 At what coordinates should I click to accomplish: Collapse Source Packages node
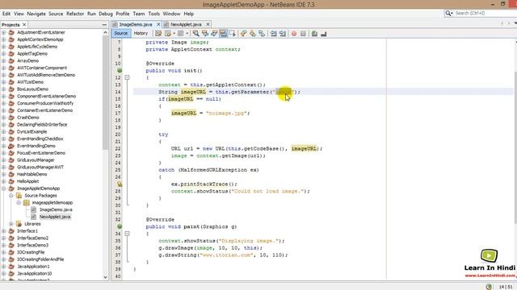[x=11, y=195]
